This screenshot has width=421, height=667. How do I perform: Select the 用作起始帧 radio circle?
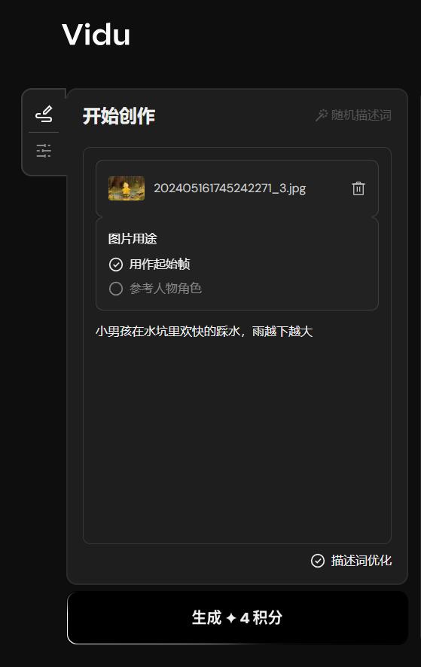[116, 265]
